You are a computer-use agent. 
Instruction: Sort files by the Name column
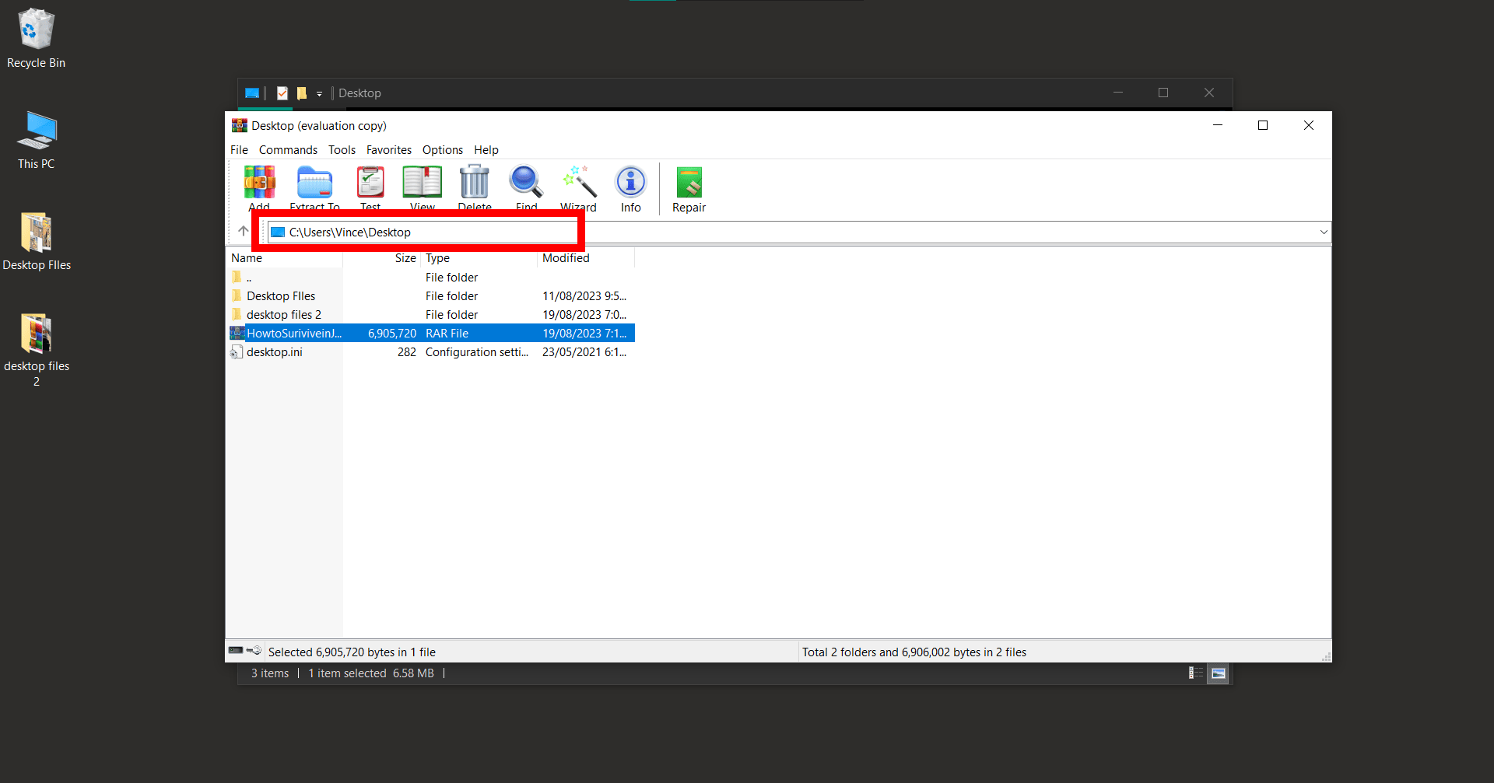pos(247,257)
